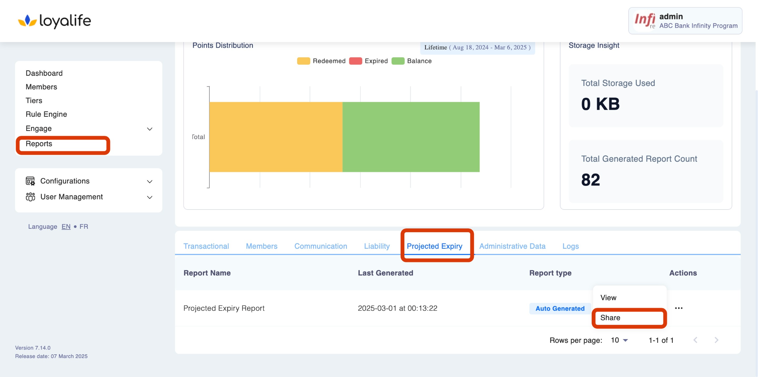Click the Lifetime date range selector

pyautogui.click(x=477, y=47)
